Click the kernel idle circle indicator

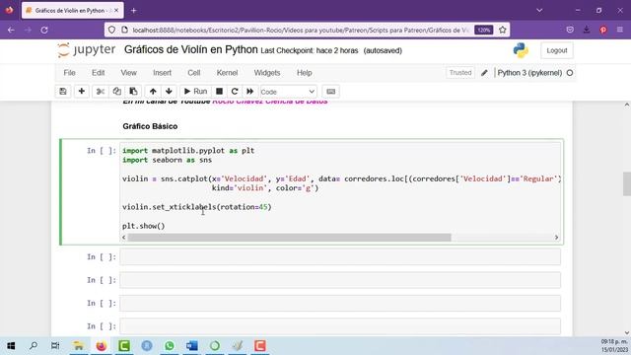[570, 73]
